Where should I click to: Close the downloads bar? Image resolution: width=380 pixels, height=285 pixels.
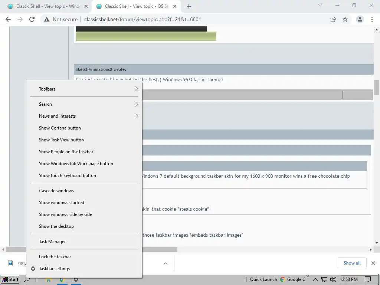coord(373,263)
